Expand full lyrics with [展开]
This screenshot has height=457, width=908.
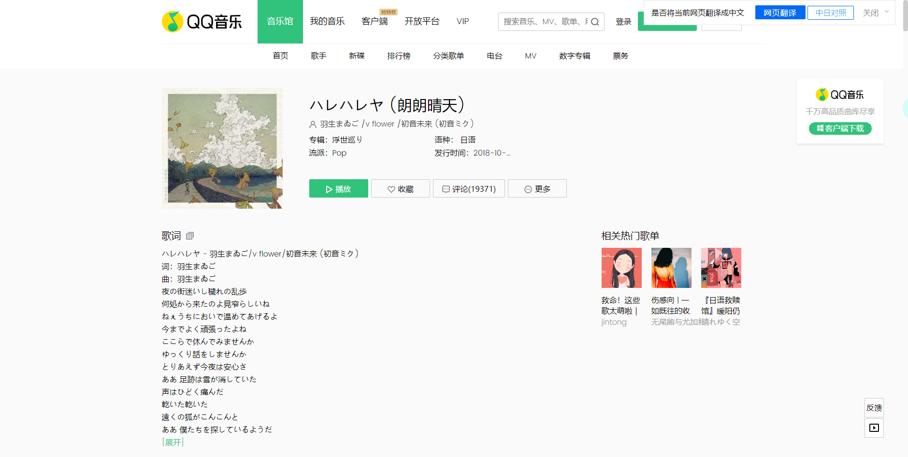point(173,442)
